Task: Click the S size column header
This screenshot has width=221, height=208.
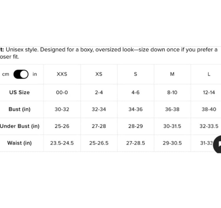Action: [x=136, y=74]
